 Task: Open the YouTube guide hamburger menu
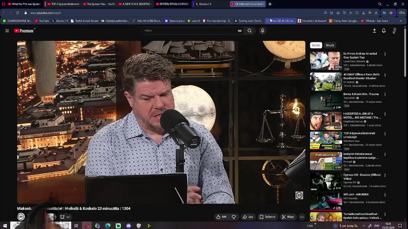point(7,31)
